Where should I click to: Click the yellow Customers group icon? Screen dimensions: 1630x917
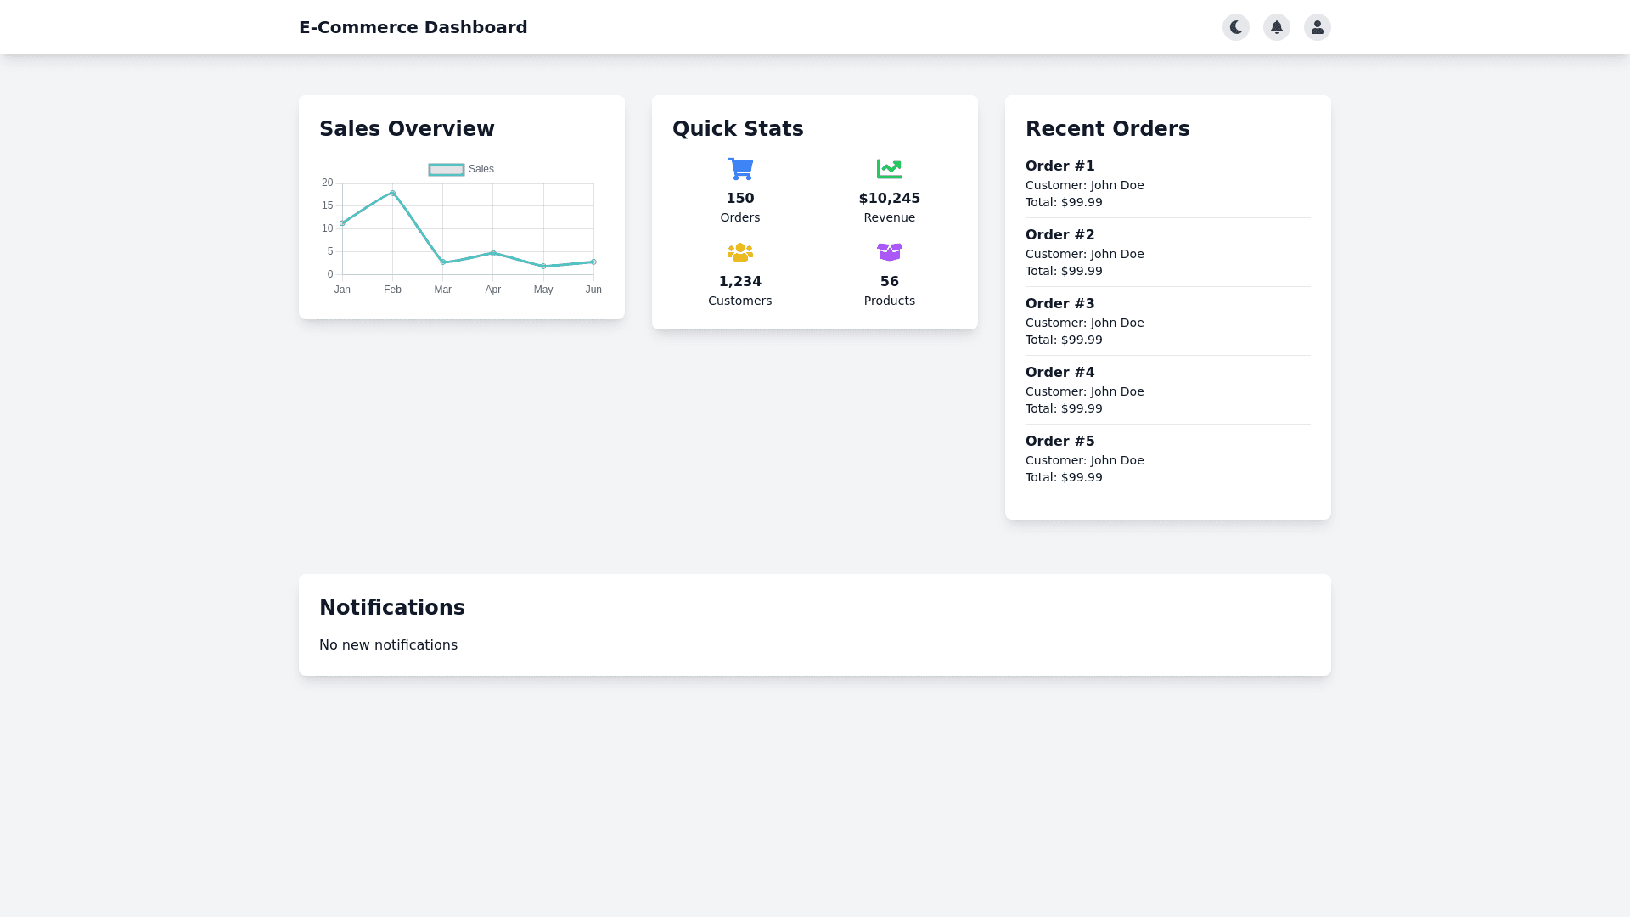tap(739, 252)
